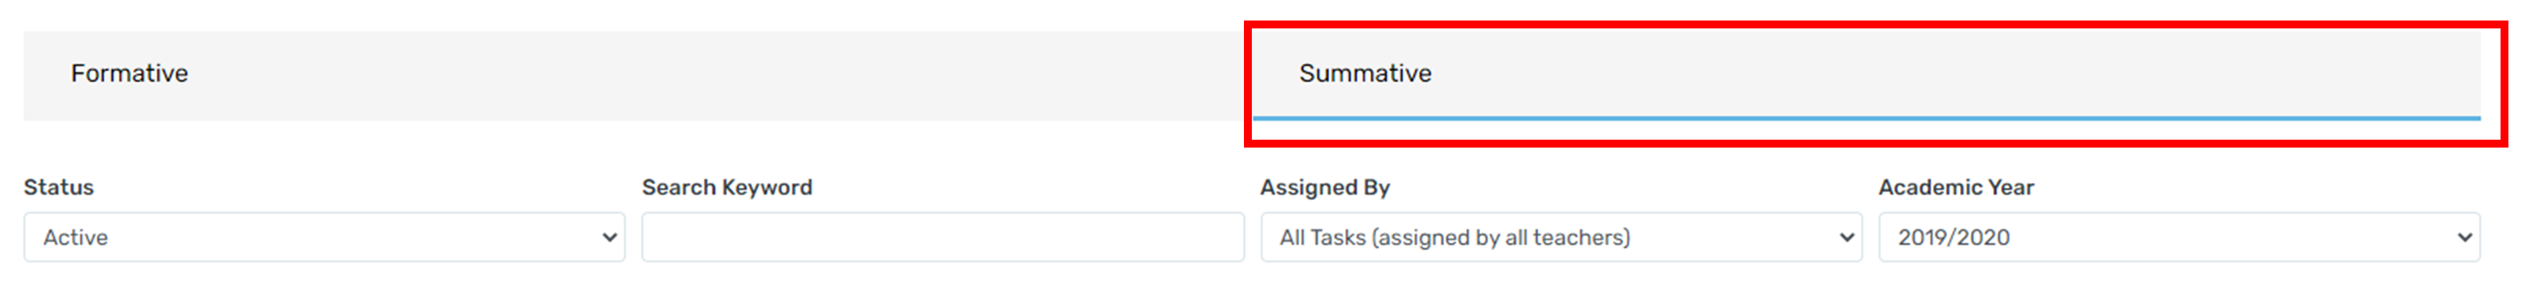Click the chevron arrow of Assigned By dropdown
Viewport: 2525px width, 292px height.
pyautogui.click(x=1847, y=237)
